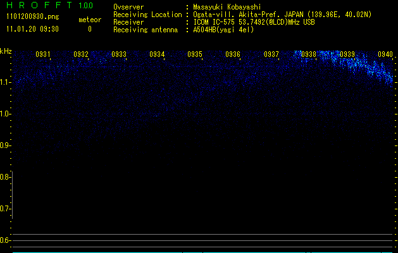Click the 0.6 kHz axis label

coord(5,240)
